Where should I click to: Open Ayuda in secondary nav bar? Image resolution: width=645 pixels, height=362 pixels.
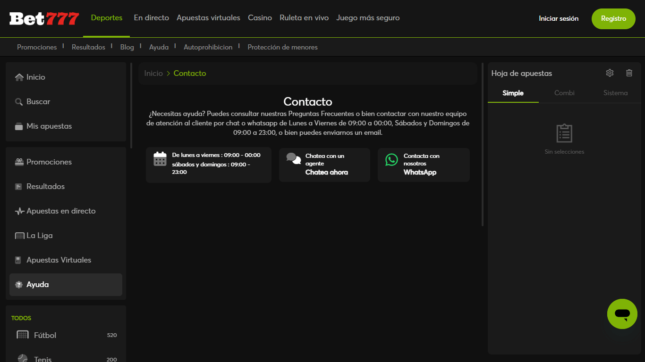coord(159,47)
